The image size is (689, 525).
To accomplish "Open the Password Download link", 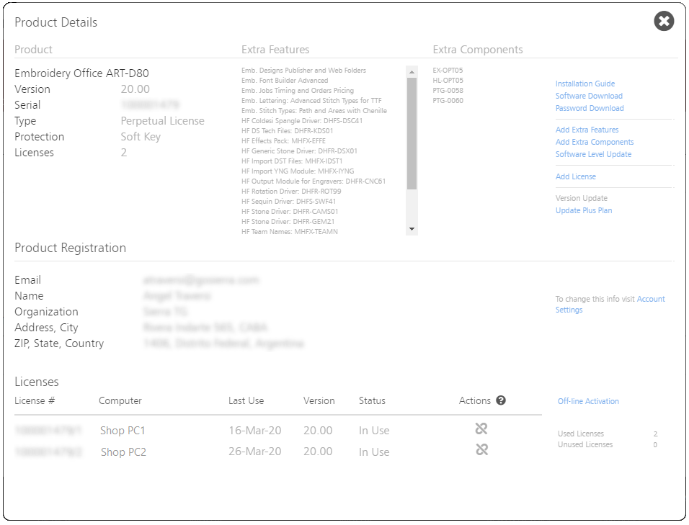I will pyautogui.click(x=590, y=108).
